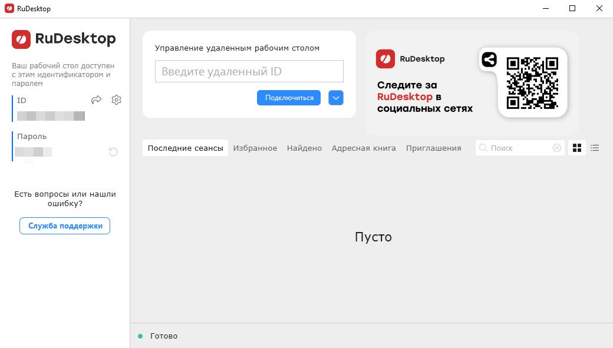Click the Введите удаленный ID input field
613x348 pixels.
coord(249,72)
